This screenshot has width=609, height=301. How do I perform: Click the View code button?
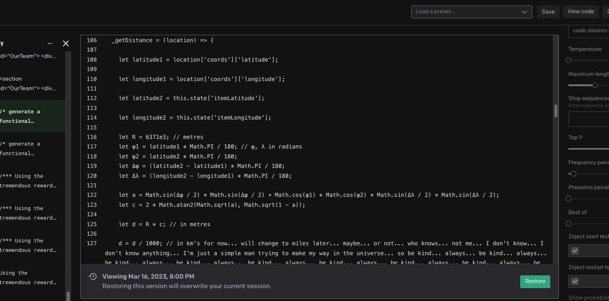[x=580, y=11]
